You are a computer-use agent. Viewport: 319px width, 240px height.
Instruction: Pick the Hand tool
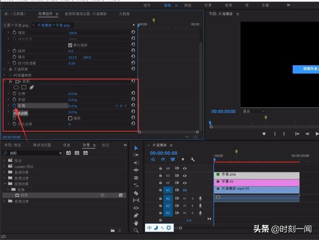point(136,223)
